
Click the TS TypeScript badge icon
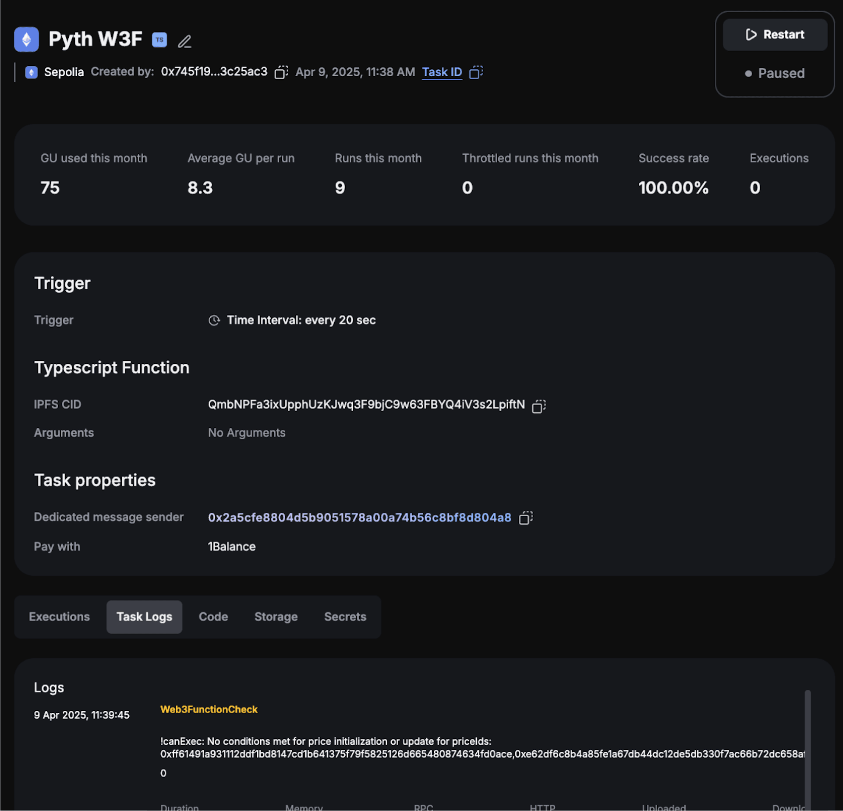[159, 40]
